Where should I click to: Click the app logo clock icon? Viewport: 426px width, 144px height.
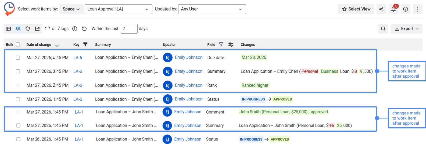point(10,9)
